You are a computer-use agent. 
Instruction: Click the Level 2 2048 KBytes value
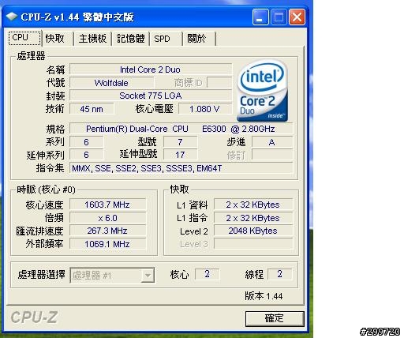click(253, 231)
